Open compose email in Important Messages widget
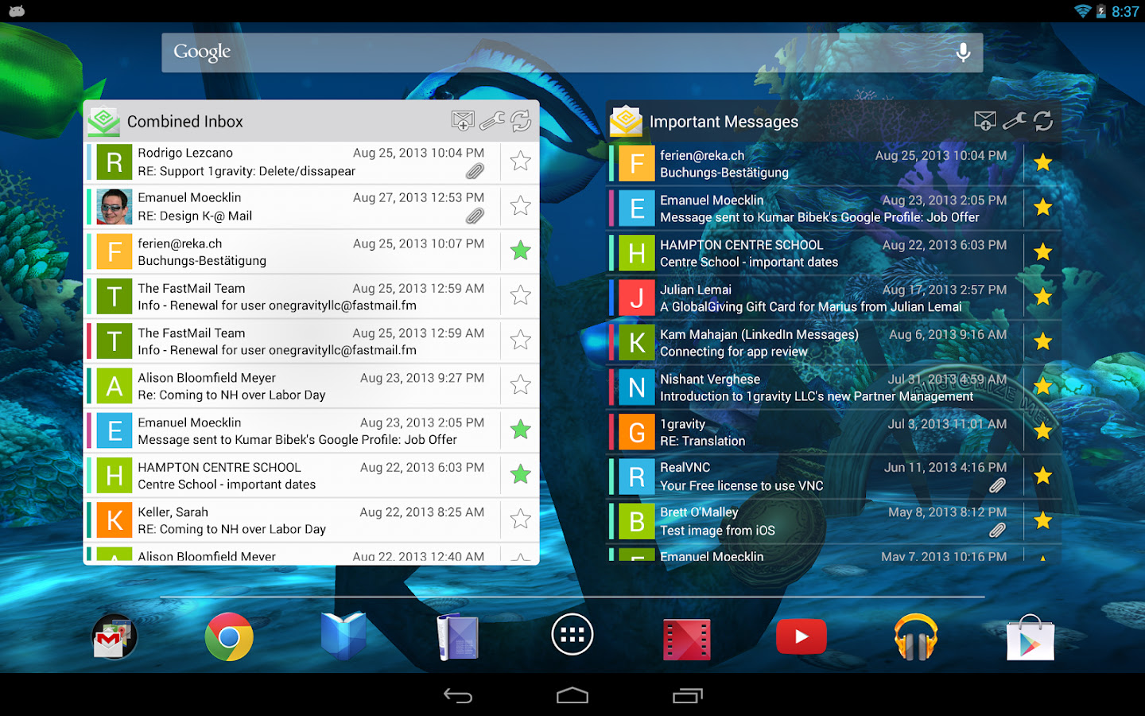1145x716 pixels. 985,121
